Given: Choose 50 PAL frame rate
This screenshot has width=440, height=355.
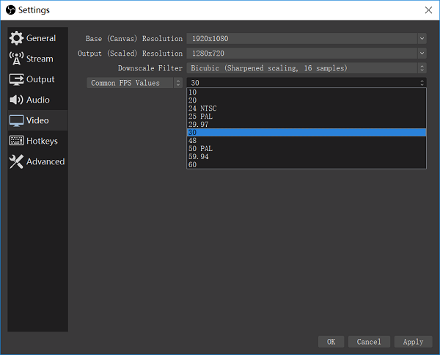Looking at the screenshot, I should coord(307,148).
